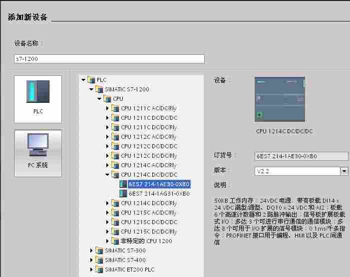Expand the SIMATIC ET200 PLC node

pyautogui.click(x=91, y=270)
